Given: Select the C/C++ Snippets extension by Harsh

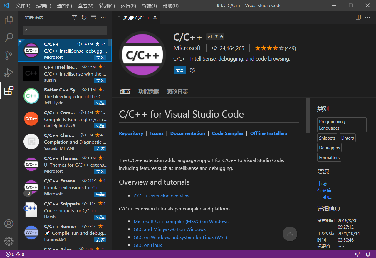Looking at the screenshot, I should coord(65,210).
